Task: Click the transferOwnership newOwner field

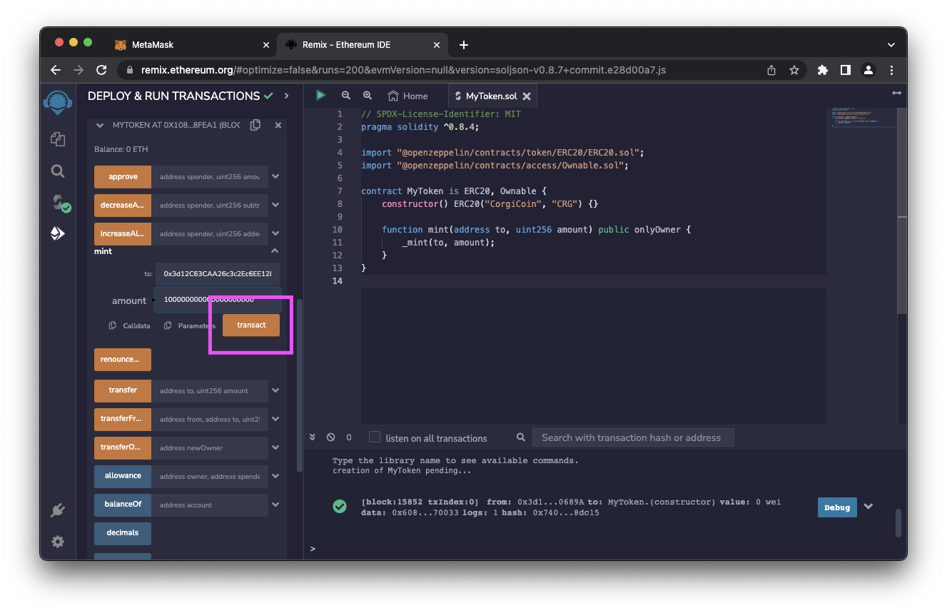Action: point(210,447)
